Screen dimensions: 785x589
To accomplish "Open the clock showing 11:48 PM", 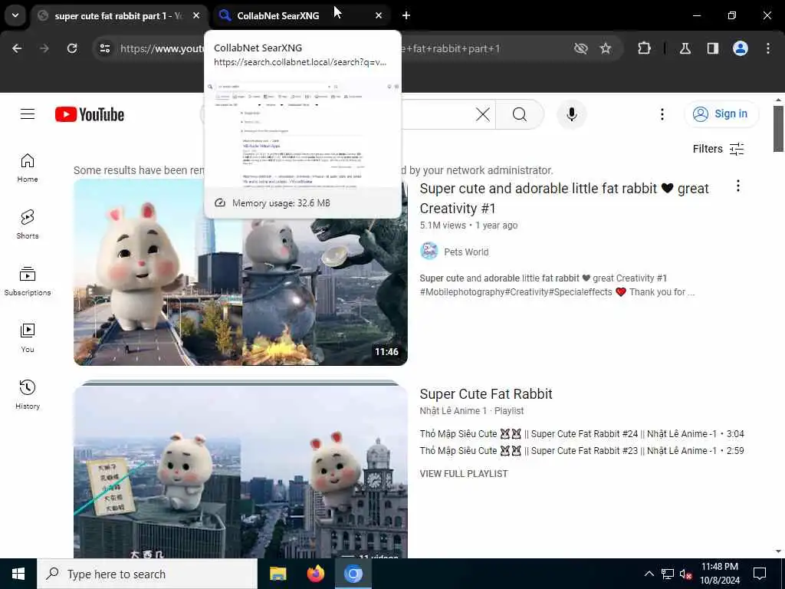I will coord(720,574).
